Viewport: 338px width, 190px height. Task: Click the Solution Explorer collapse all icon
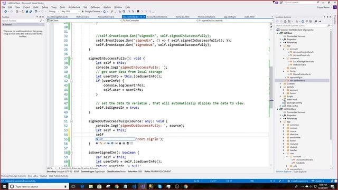coord(306,21)
